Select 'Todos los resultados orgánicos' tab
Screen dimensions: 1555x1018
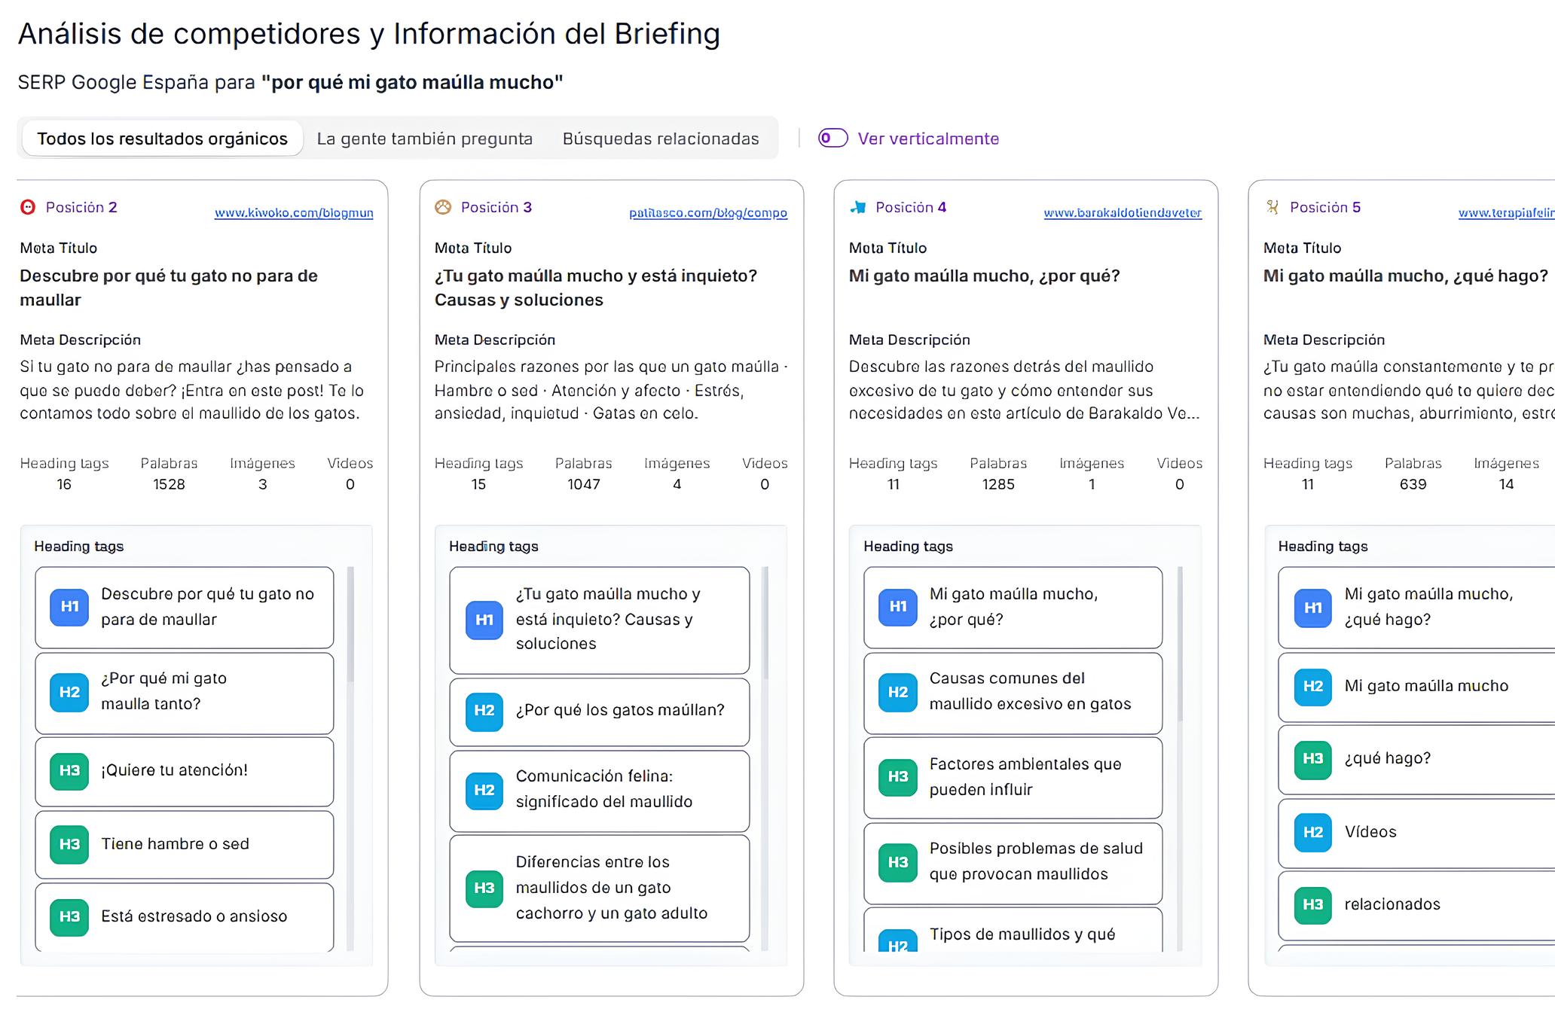click(162, 139)
